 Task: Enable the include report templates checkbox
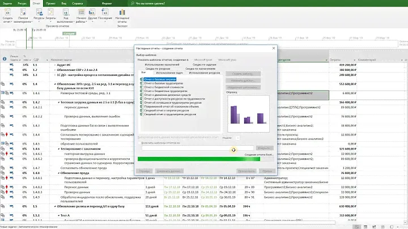(x=139, y=144)
